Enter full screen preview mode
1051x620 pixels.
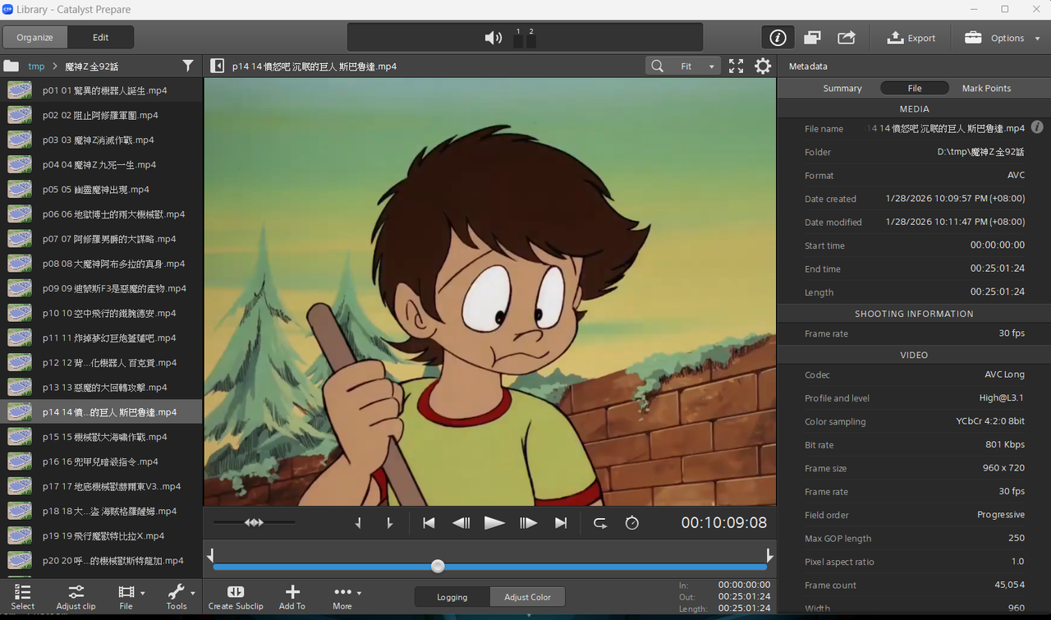pos(736,66)
